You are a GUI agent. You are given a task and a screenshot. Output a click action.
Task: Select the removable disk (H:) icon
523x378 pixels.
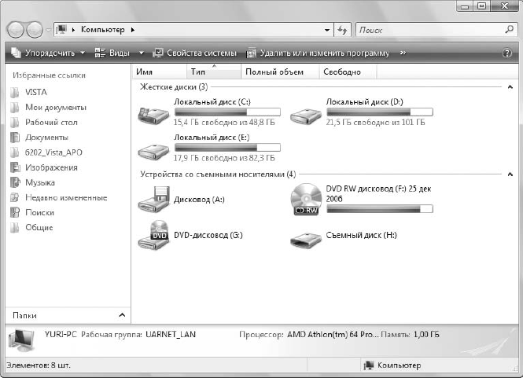[x=305, y=240]
